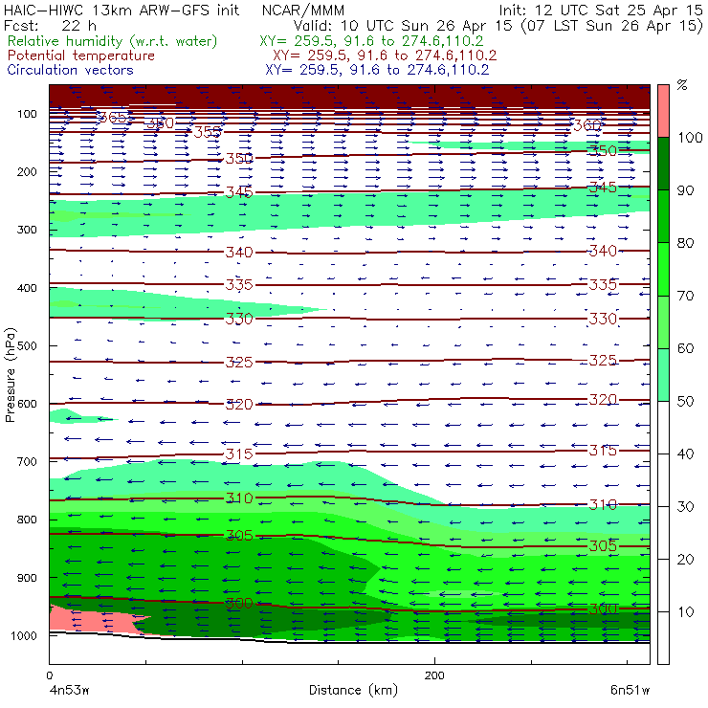Select the 'Valid: 10 UTC Sun 26 Apr 15' text
Screen dimensions: 708x708
tap(403, 25)
